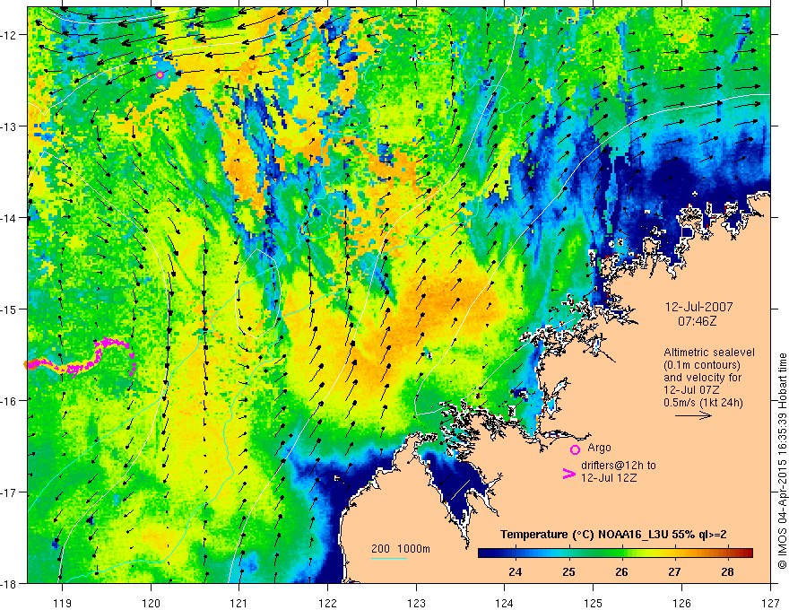Click the latitude axis label -16

point(10,401)
